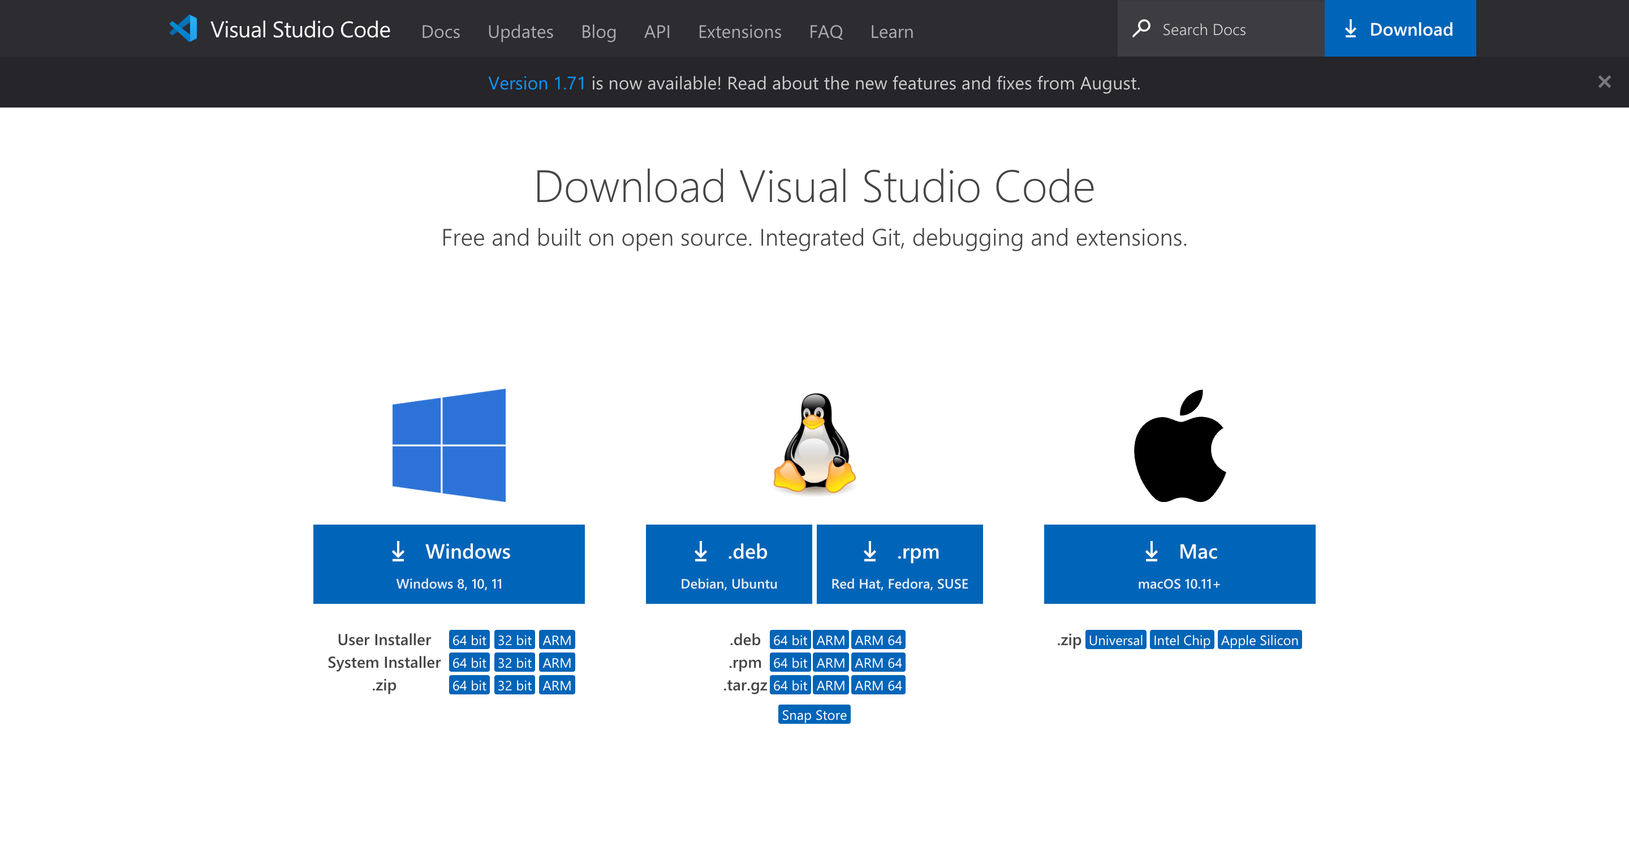Get the Mac .zip Intel Chip build

(1181, 639)
